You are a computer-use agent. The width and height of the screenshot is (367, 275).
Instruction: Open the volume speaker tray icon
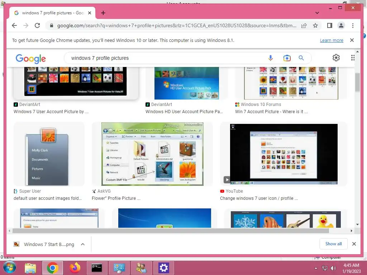click(333, 268)
